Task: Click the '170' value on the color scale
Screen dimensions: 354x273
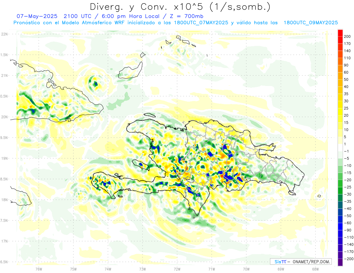Action: (x=348, y=44)
